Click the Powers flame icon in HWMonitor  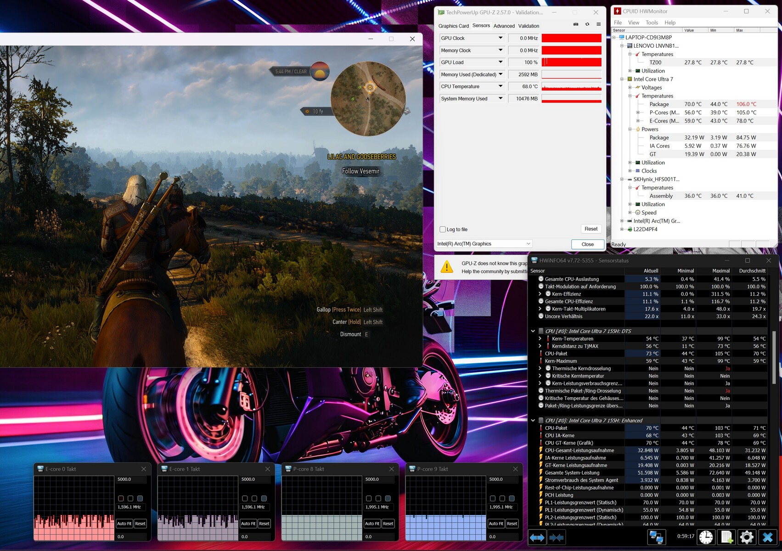click(x=638, y=129)
